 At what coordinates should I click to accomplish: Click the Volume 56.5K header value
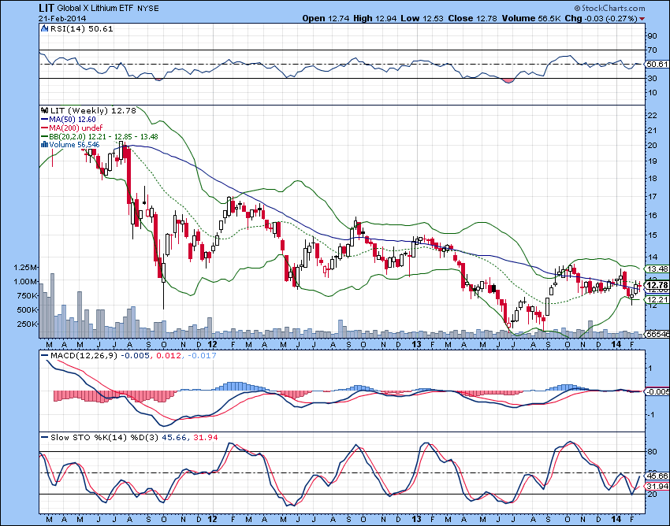click(x=531, y=18)
